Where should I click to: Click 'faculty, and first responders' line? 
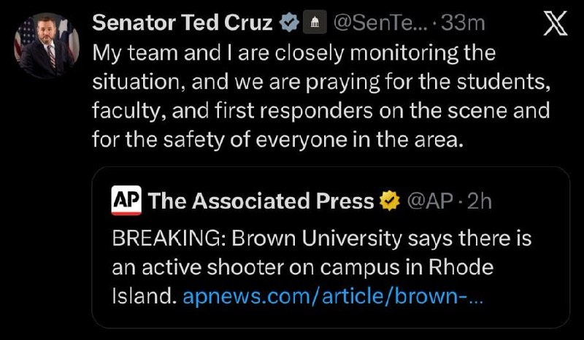(232, 111)
